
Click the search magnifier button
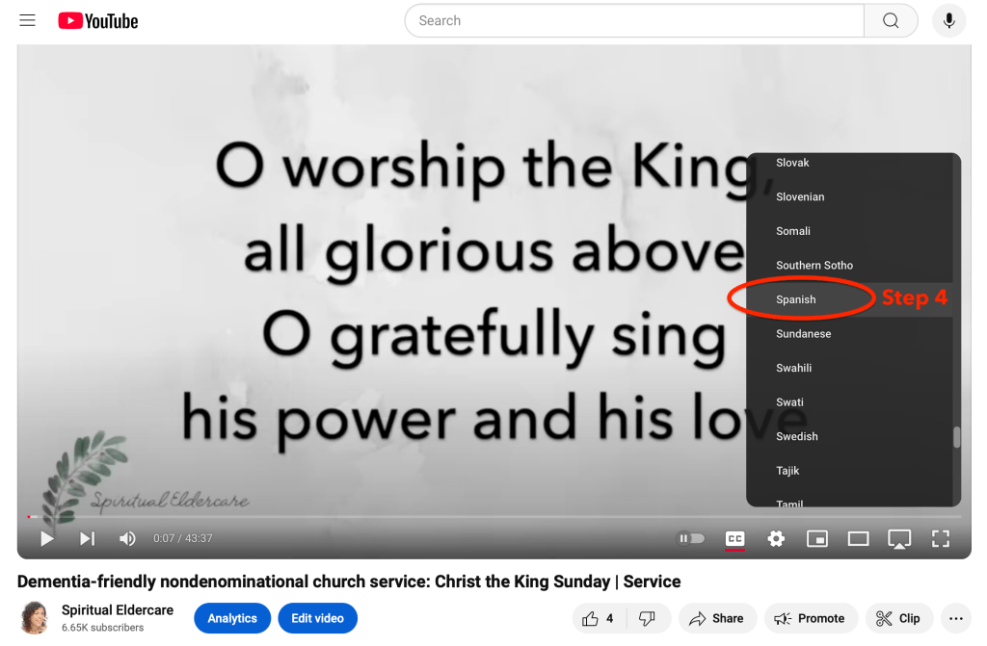890,21
